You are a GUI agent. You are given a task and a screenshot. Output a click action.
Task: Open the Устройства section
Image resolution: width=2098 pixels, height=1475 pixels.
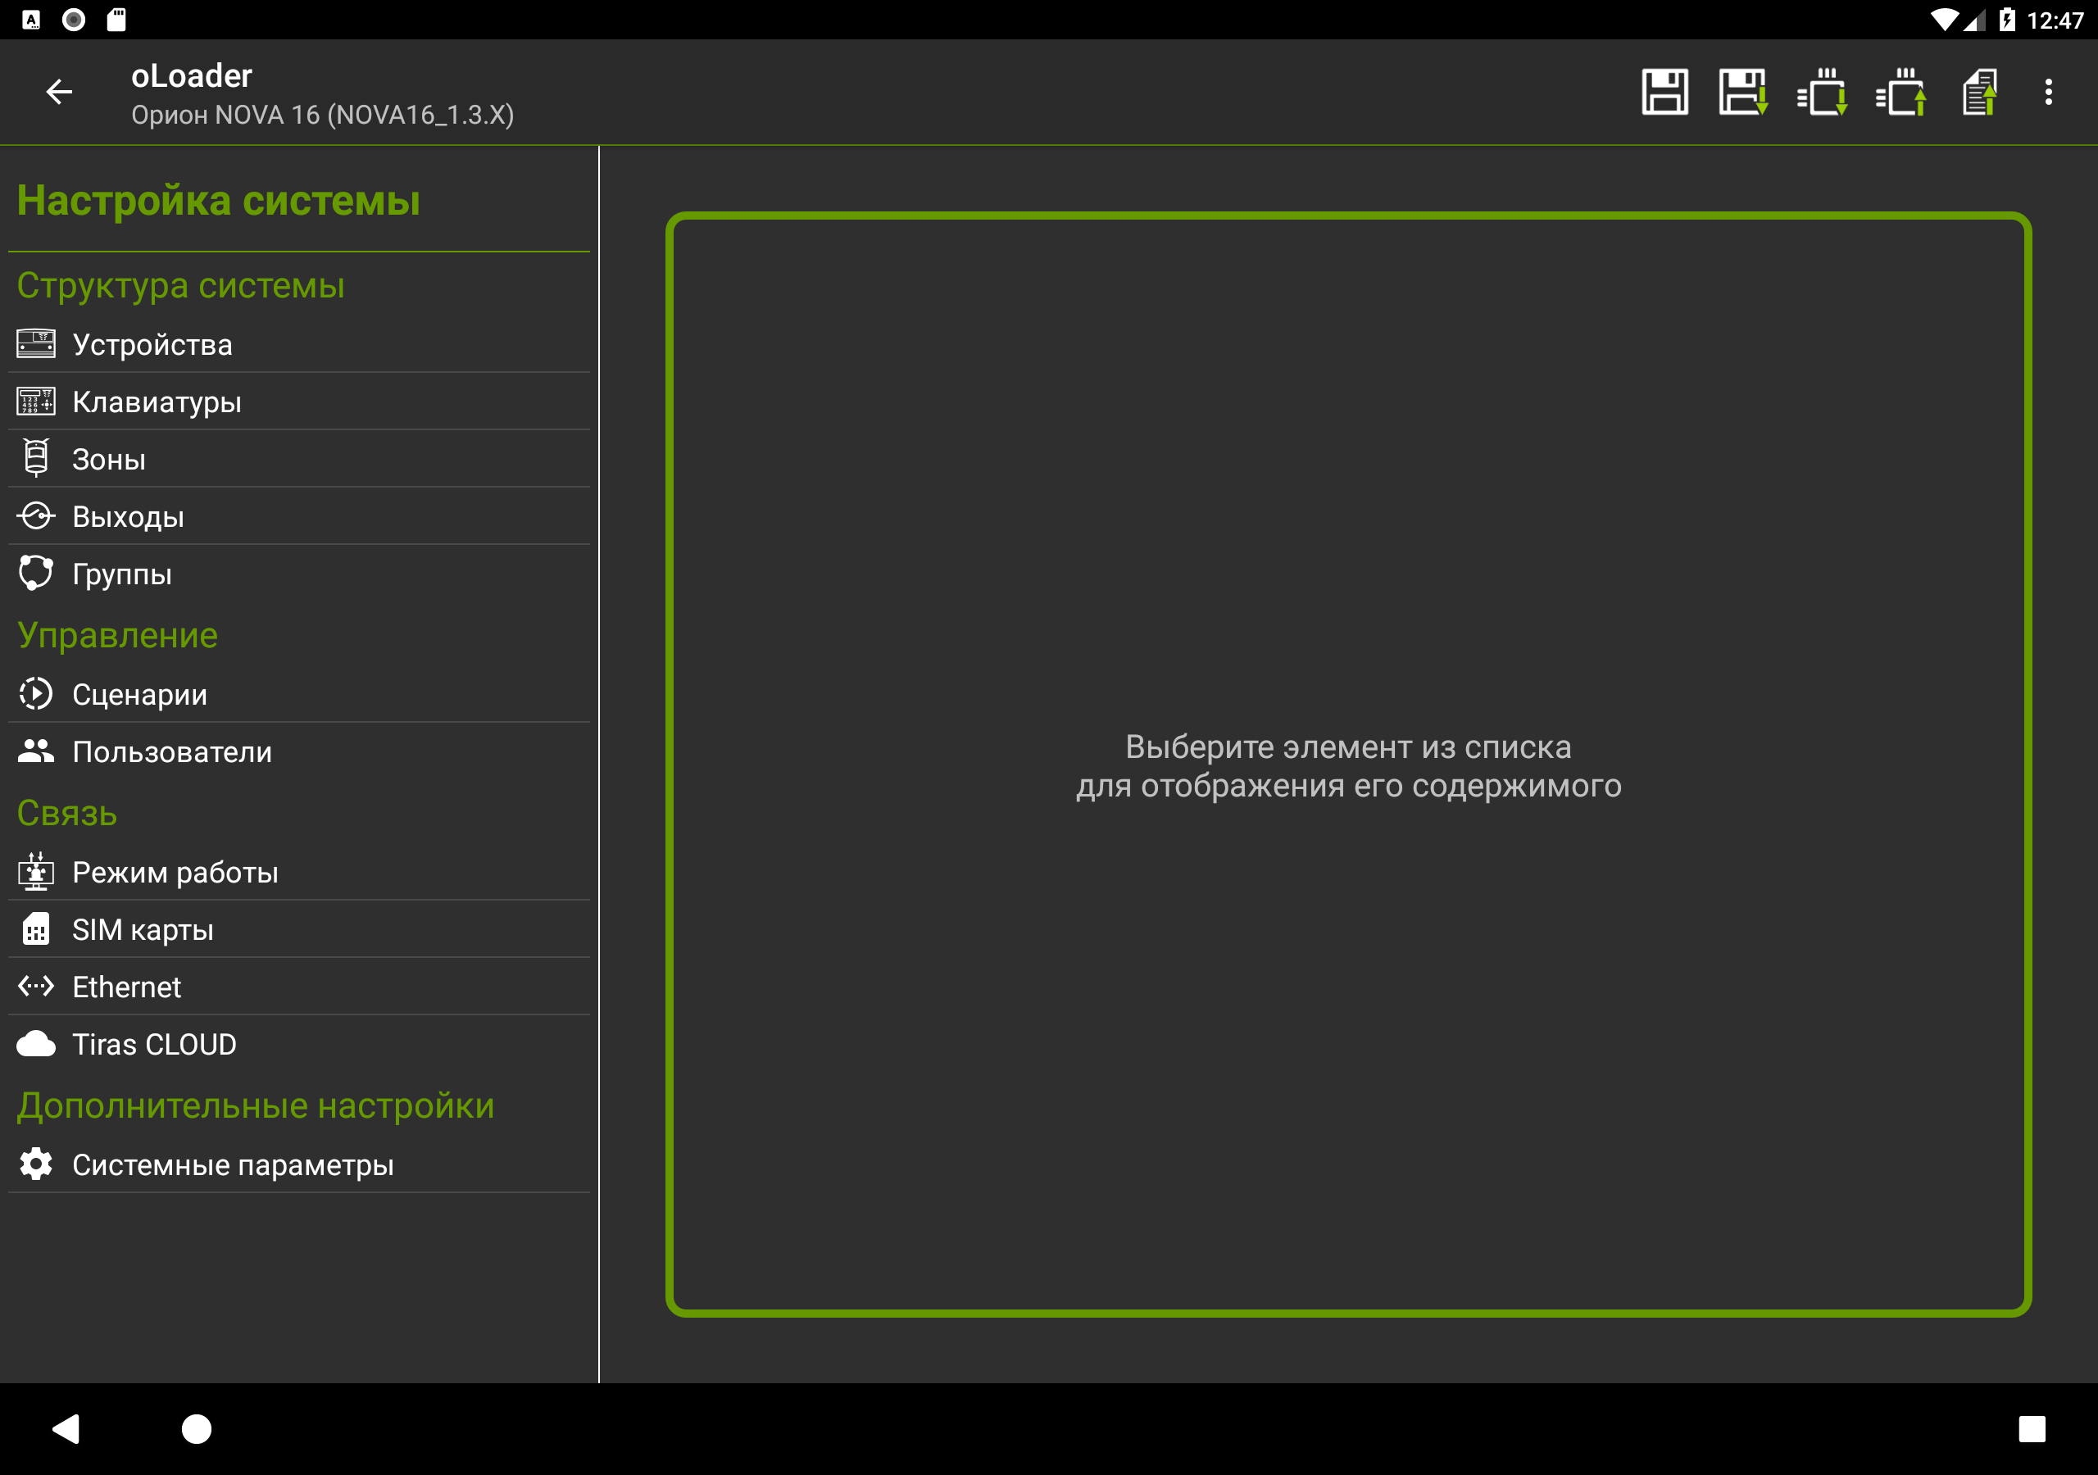(x=152, y=344)
